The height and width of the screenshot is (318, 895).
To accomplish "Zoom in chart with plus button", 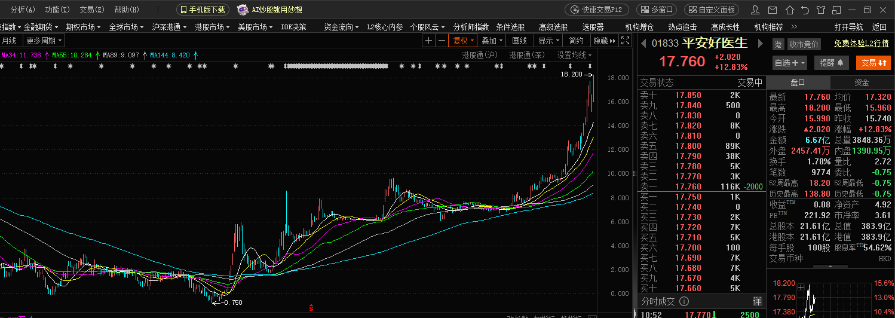I will coord(428,41).
